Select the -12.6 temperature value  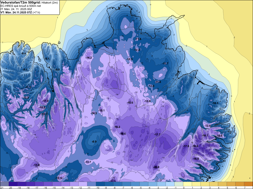[x=208, y=126]
